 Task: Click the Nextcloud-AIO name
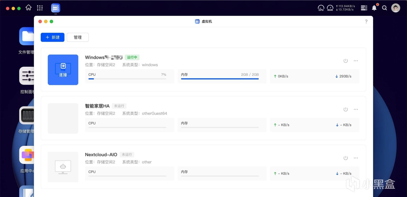tap(101, 155)
